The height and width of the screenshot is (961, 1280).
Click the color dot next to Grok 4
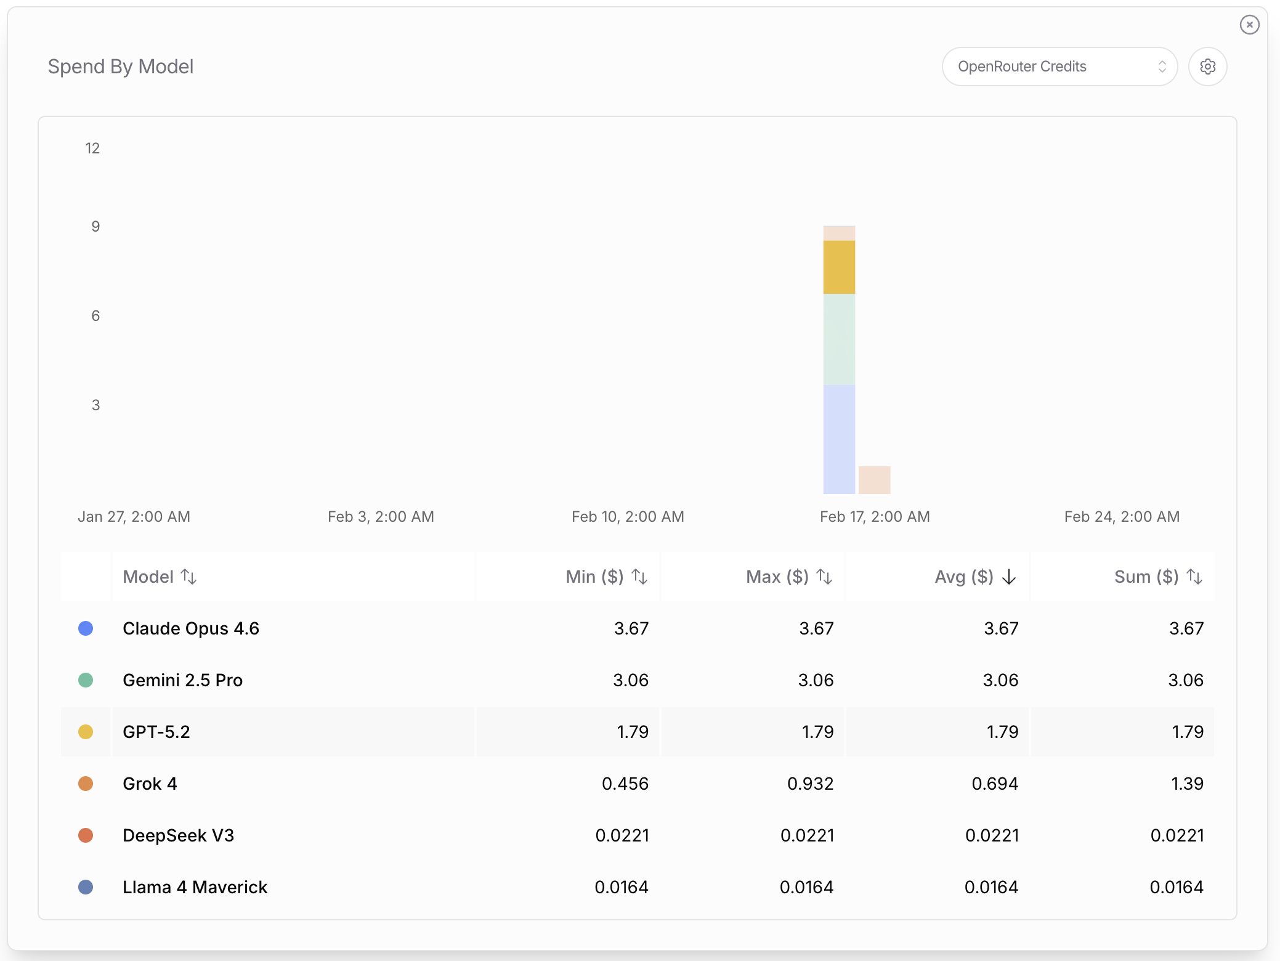point(86,784)
